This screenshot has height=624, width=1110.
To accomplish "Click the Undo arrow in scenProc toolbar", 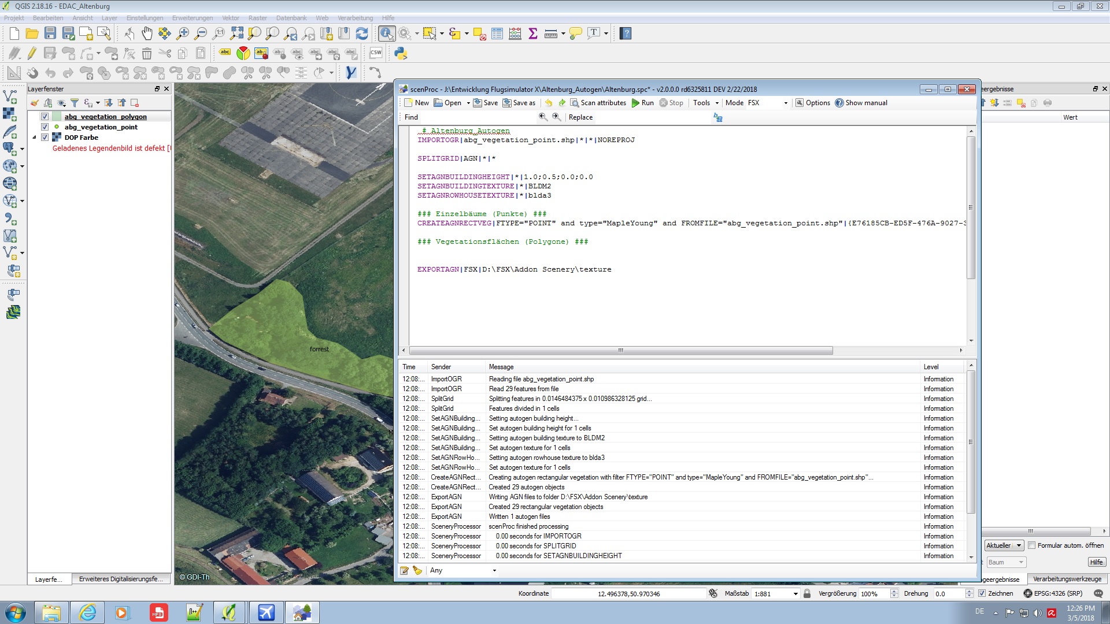I will (549, 103).
